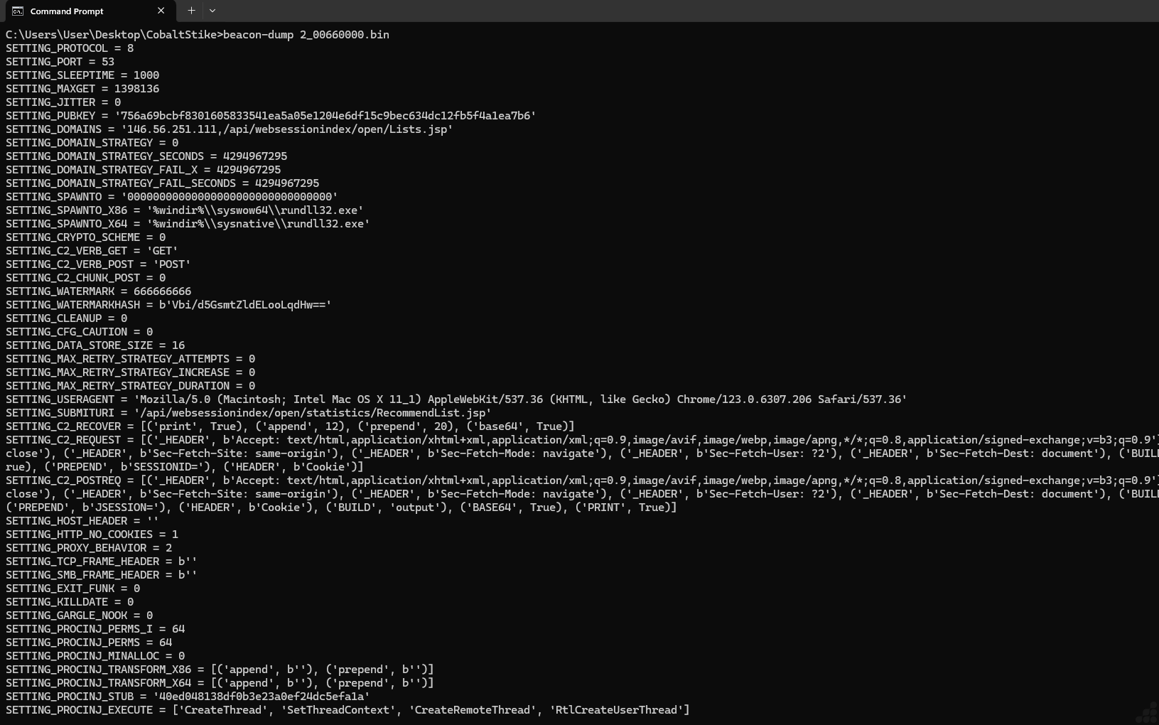Click the SETTING_SUBMITURI RecommendList.jsp path

[313, 413]
